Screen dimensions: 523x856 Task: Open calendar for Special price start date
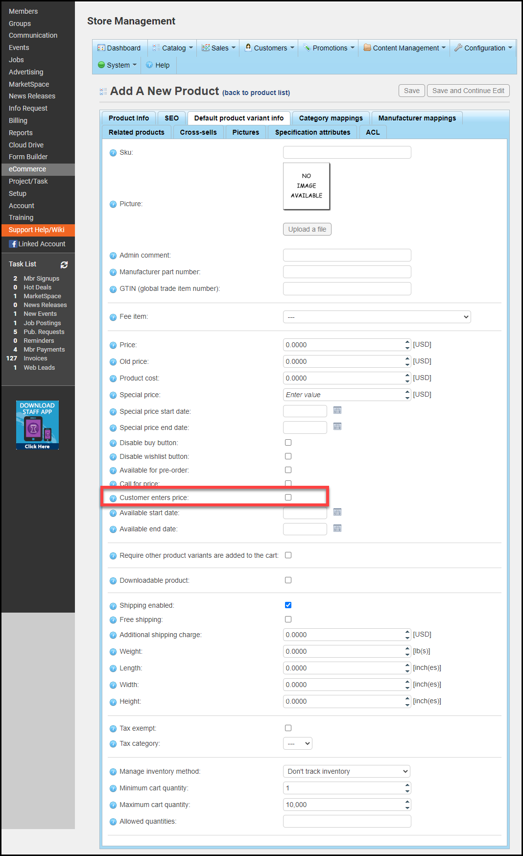tap(337, 410)
